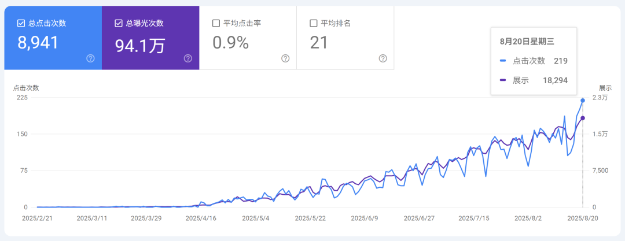Click the 2025/4/16 date axis label
625x241 pixels.
201,218
